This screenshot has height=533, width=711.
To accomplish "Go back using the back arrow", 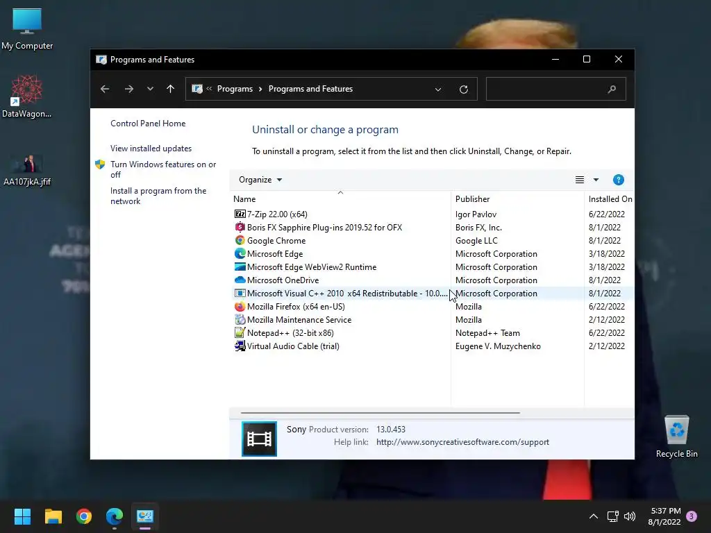I will click(105, 89).
